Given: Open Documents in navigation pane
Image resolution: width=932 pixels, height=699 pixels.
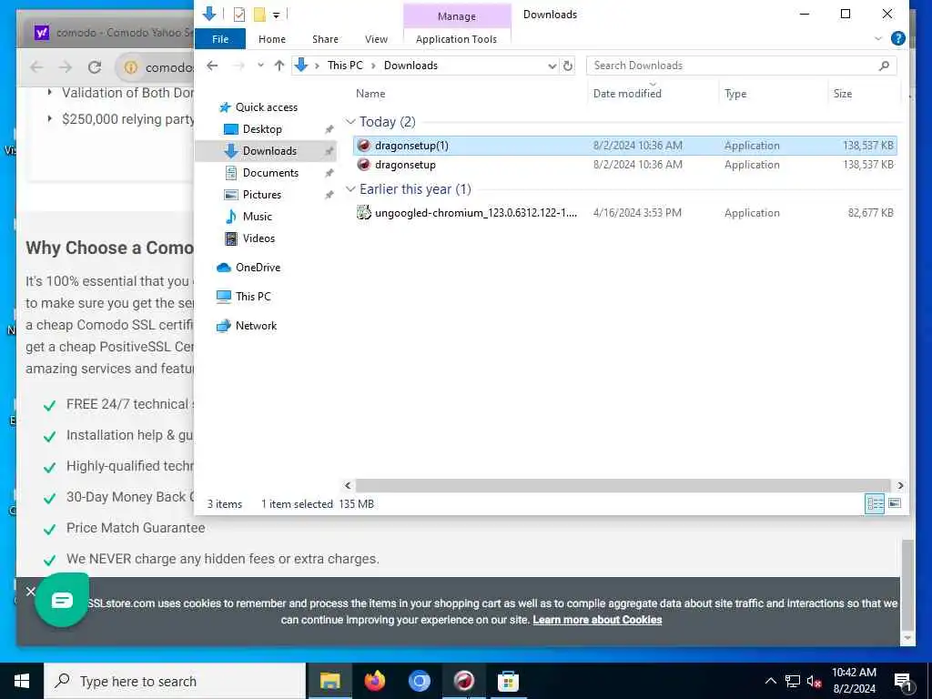Looking at the screenshot, I should click(x=270, y=173).
